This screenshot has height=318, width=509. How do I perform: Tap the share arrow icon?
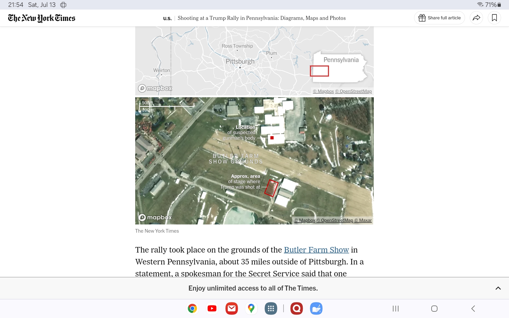pyautogui.click(x=476, y=18)
